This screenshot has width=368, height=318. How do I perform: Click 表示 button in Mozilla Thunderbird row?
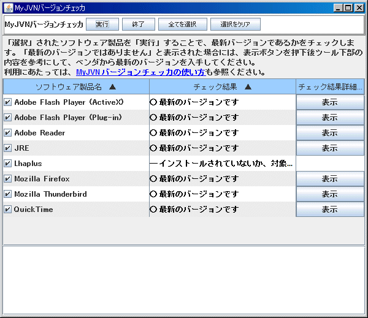tap(330, 194)
